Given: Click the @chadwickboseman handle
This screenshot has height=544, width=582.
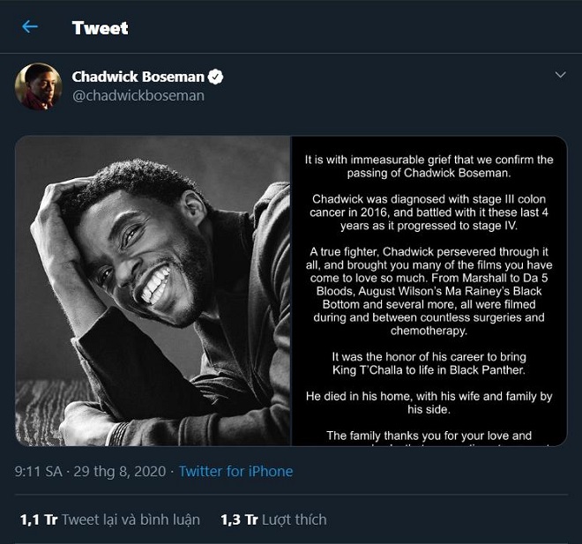Looking at the screenshot, I should pyautogui.click(x=138, y=96).
